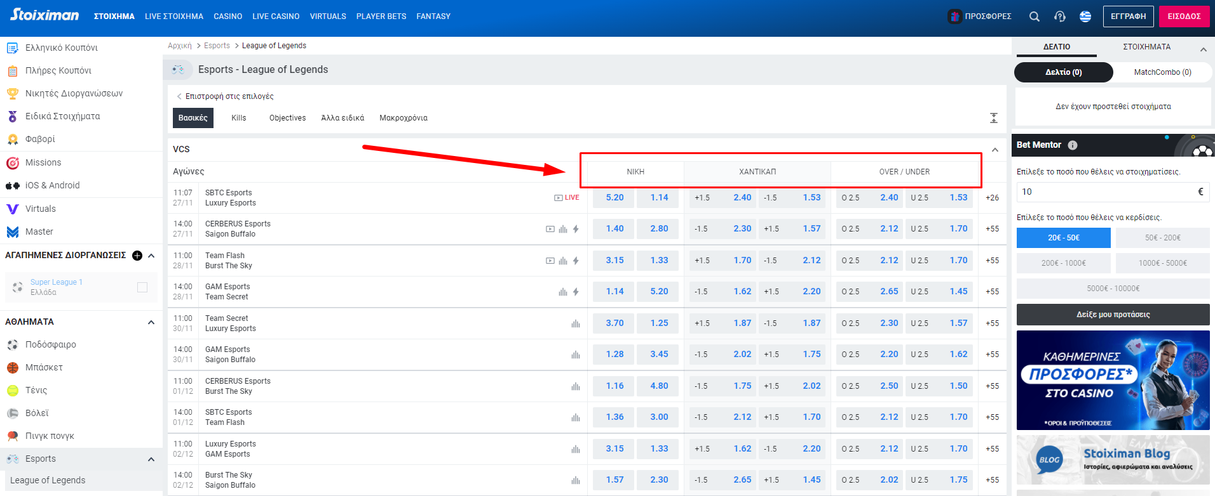Switch to the Kills tab
The image size is (1215, 496).
239,118
